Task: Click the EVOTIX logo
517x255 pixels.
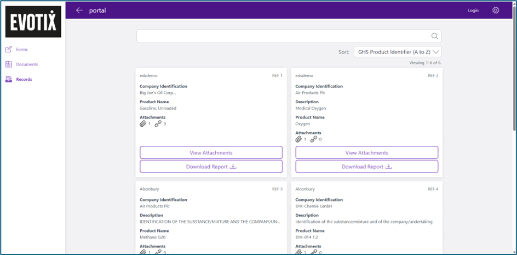Action: click(x=33, y=21)
